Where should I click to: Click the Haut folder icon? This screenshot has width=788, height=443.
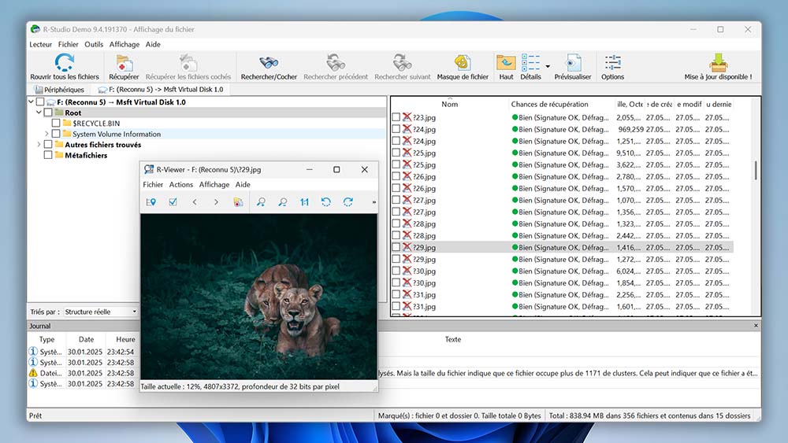(506, 63)
